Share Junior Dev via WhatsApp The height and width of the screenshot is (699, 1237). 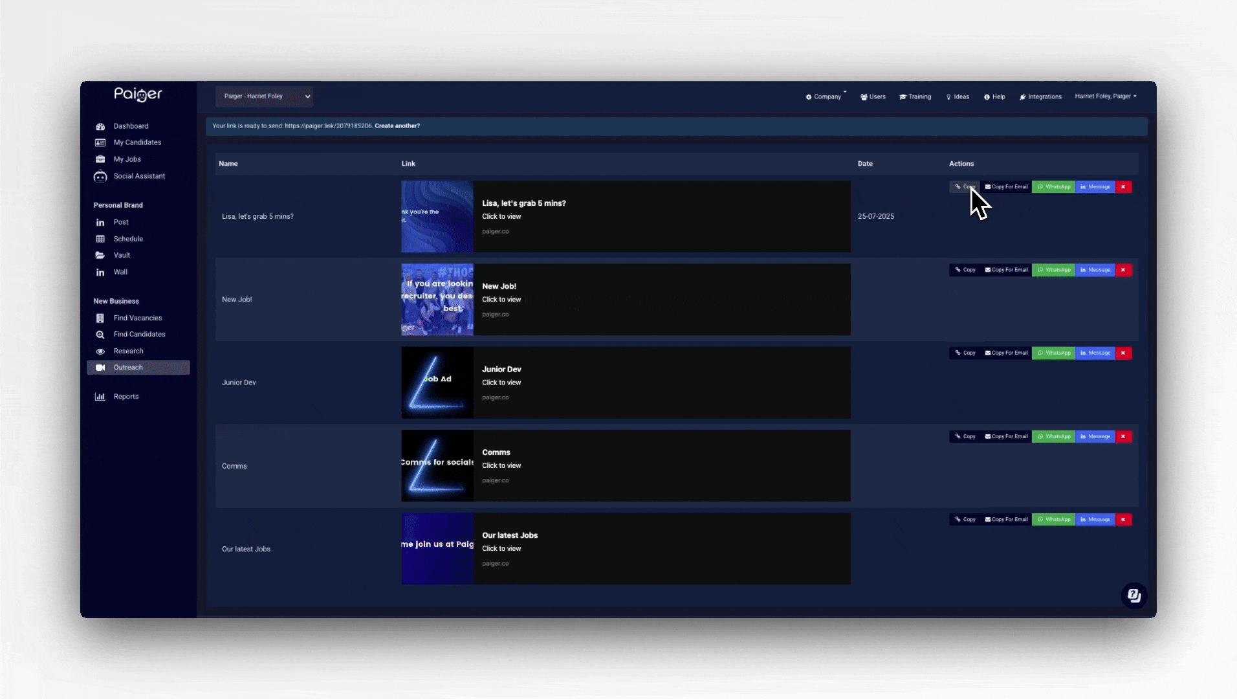1053,353
